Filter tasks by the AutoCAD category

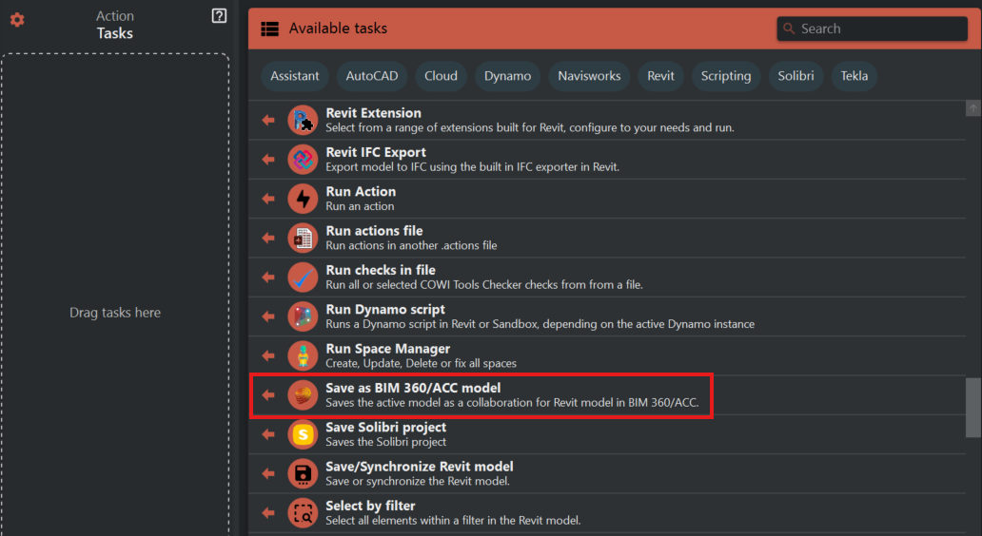[372, 76]
